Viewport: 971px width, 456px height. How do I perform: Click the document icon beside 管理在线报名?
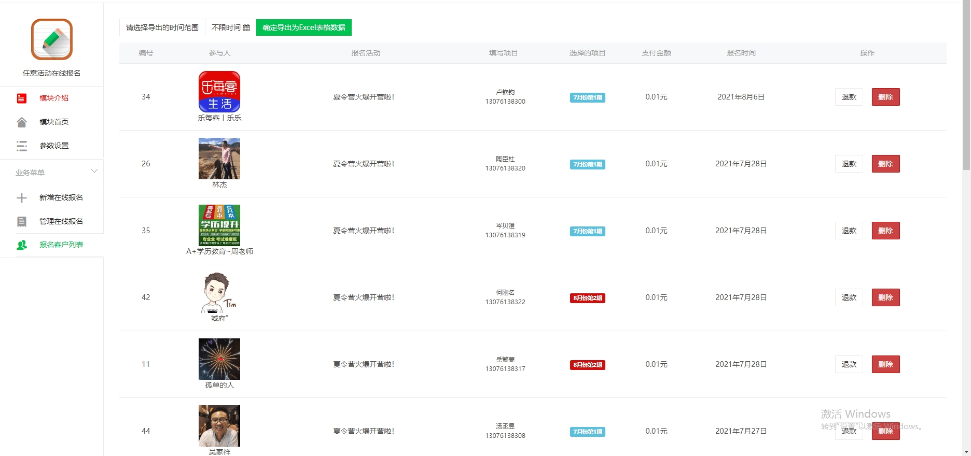tap(22, 222)
